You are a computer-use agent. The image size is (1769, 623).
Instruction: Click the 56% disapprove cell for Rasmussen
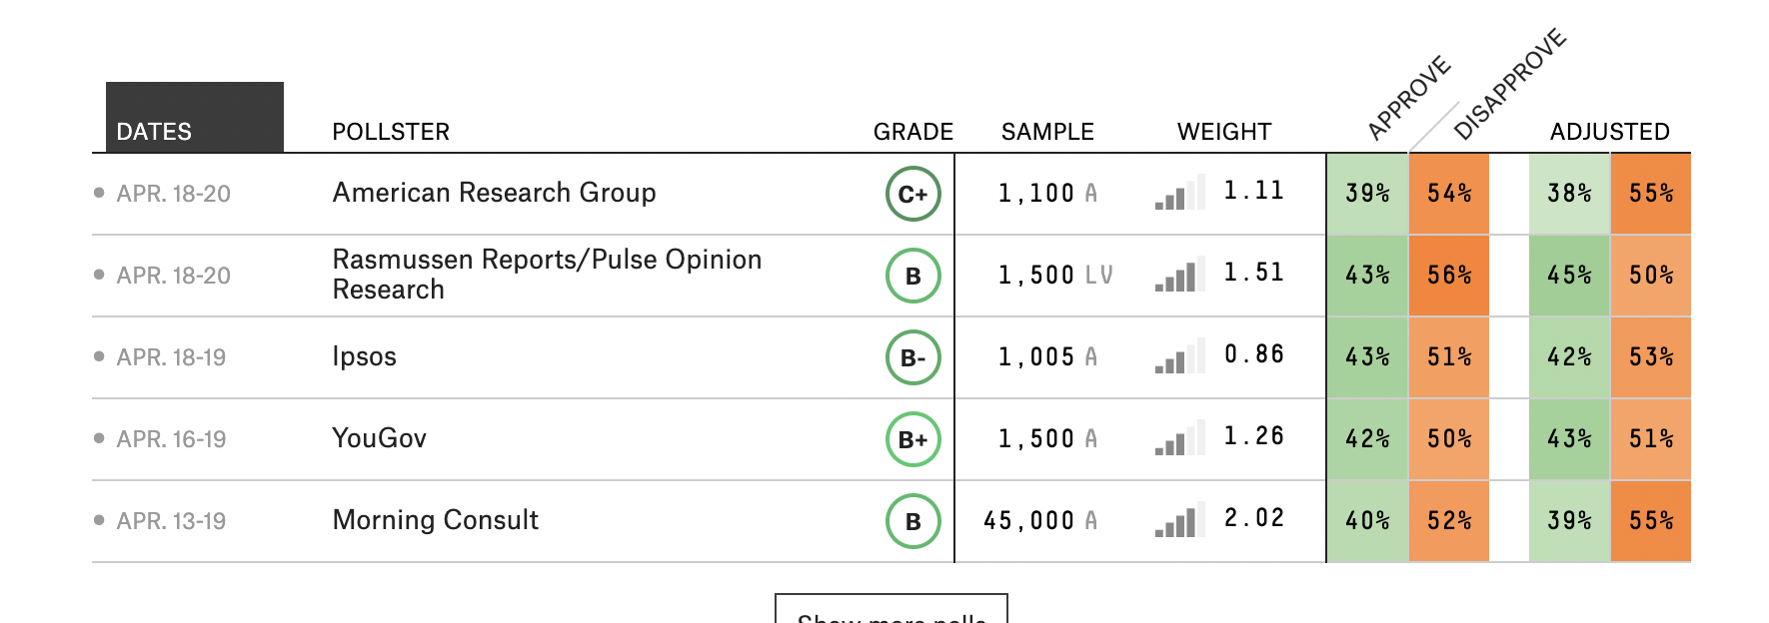point(1448,276)
